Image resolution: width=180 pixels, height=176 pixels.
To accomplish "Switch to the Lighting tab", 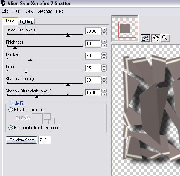I will [x=27, y=22].
